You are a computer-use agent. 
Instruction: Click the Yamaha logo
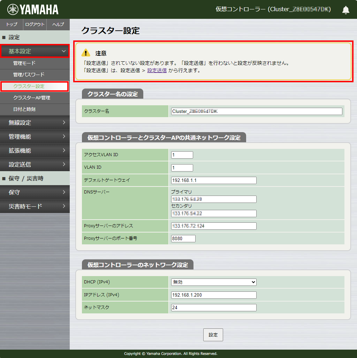[x=33, y=9]
